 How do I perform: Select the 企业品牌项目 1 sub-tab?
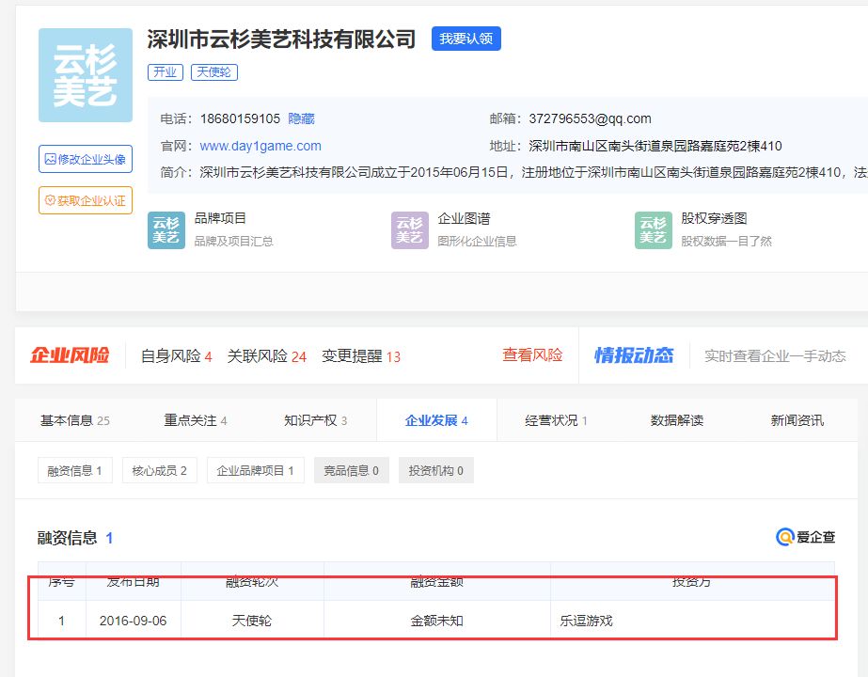tap(256, 470)
